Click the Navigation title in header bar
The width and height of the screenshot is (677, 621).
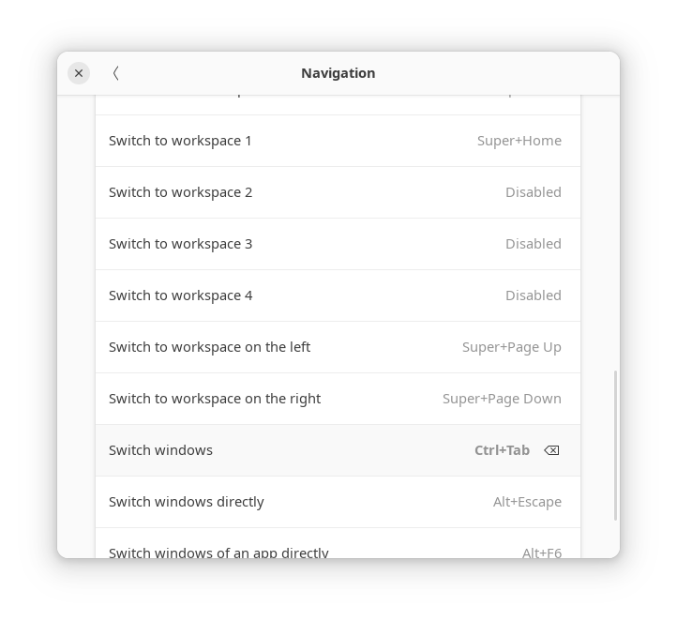tap(338, 73)
